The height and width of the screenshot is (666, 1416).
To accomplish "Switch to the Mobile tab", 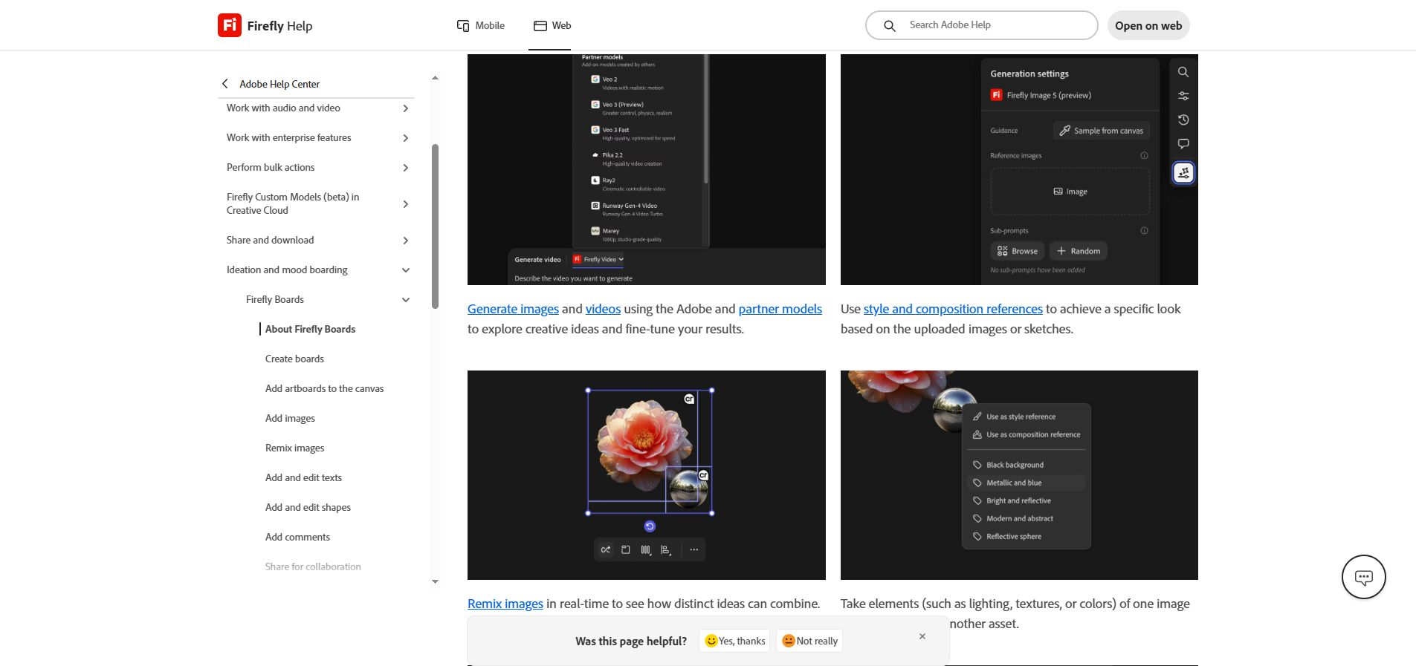I will click(x=481, y=25).
